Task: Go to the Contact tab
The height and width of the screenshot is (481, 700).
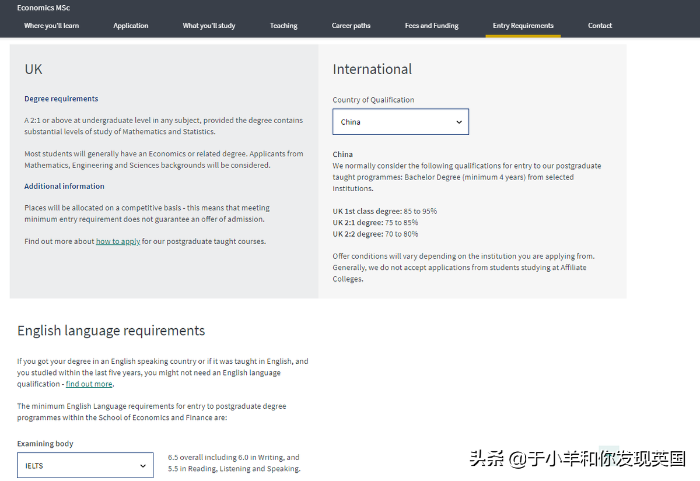Action: click(x=600, y=26)
